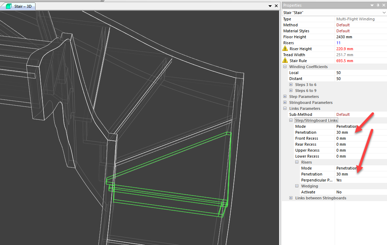Expand Links between Stringboards group
387x245 pixels.
(291, 198)
